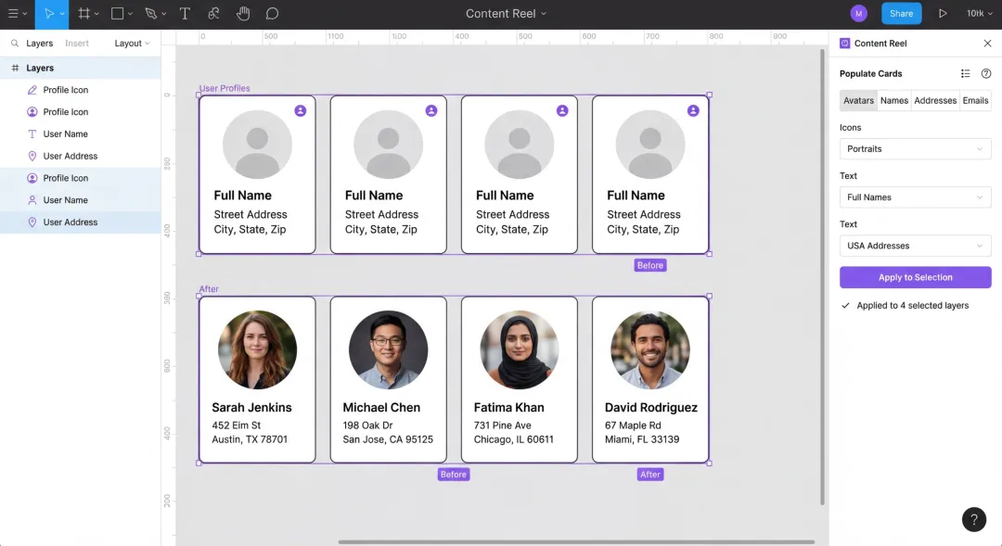1002x546 pixels.
Task: Open the USA Addresses dropdown
Action: [x=915, y=246]
